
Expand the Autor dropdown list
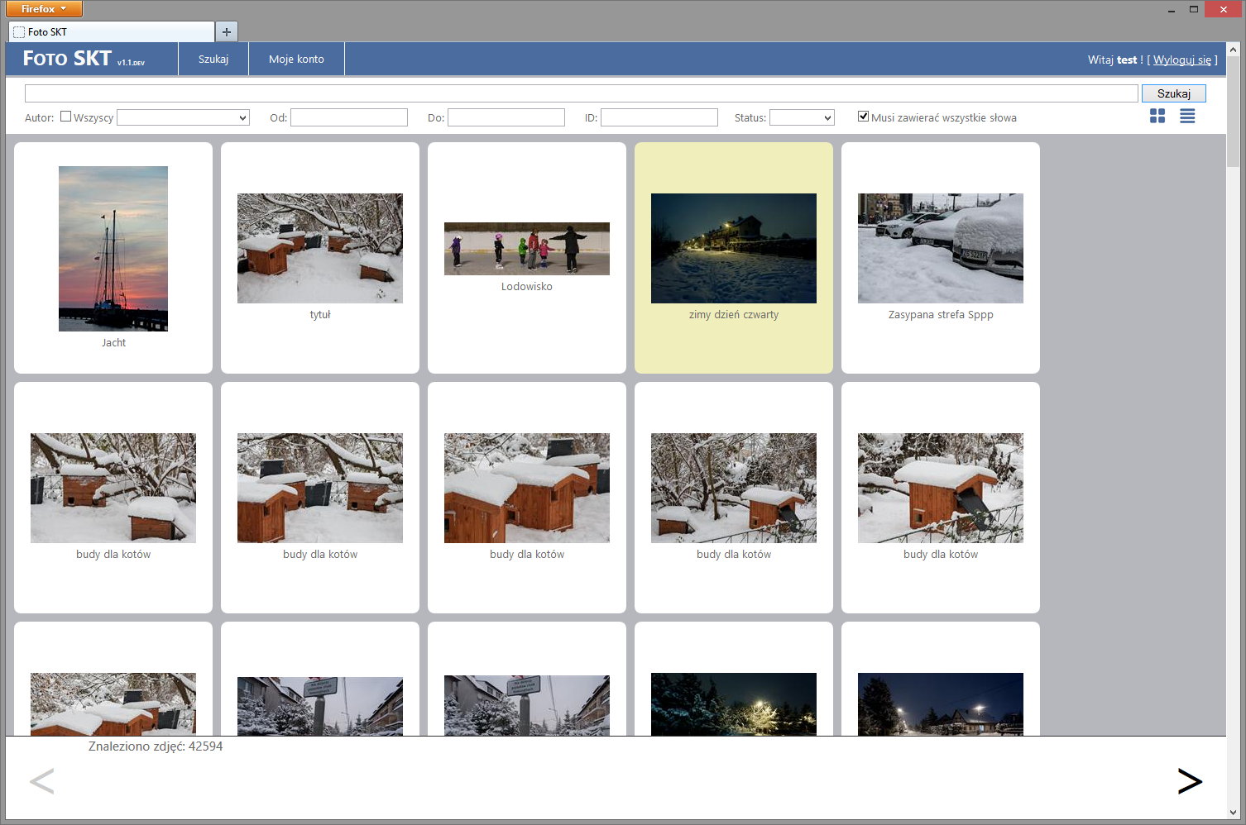pos(183,118)
